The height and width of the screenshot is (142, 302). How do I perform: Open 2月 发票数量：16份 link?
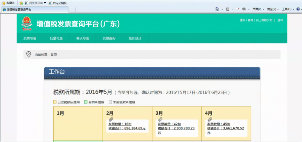[x=120, y=124]
